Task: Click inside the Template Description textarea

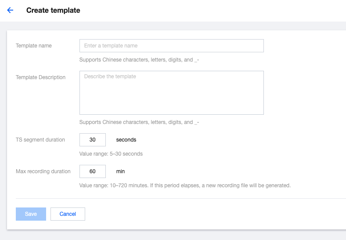Action: (171, 93)
